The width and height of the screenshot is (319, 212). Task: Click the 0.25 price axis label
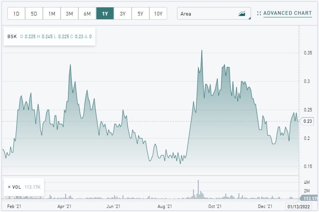pos(308,110)
